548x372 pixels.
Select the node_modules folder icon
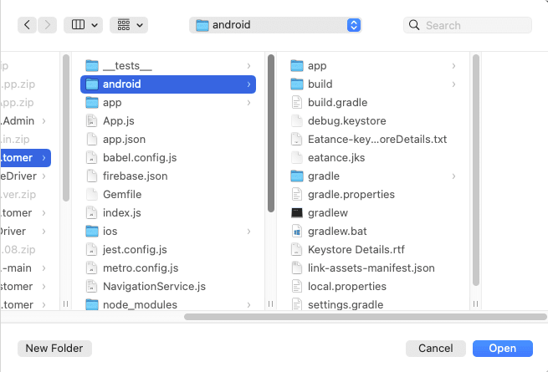pyautogui.click(x=92, y=305)
